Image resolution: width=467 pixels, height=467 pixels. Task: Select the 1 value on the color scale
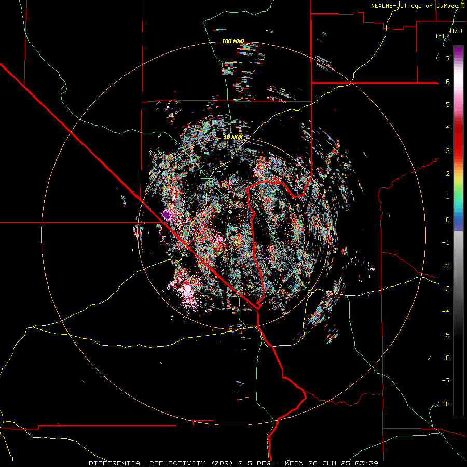[448, 197]
